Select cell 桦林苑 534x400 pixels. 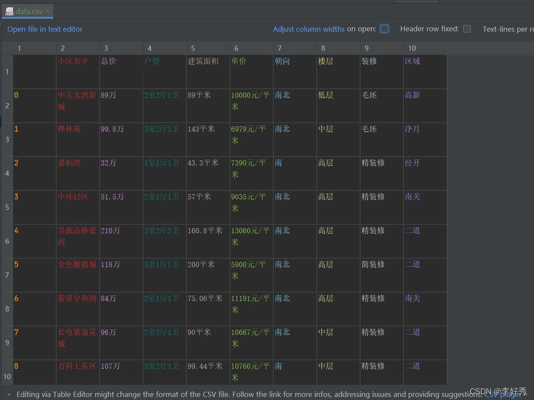pos(78,139)
